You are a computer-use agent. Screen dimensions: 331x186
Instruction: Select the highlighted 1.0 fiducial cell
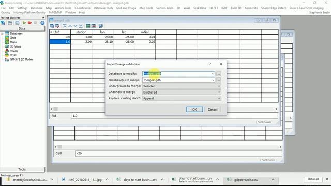[60, 42]
